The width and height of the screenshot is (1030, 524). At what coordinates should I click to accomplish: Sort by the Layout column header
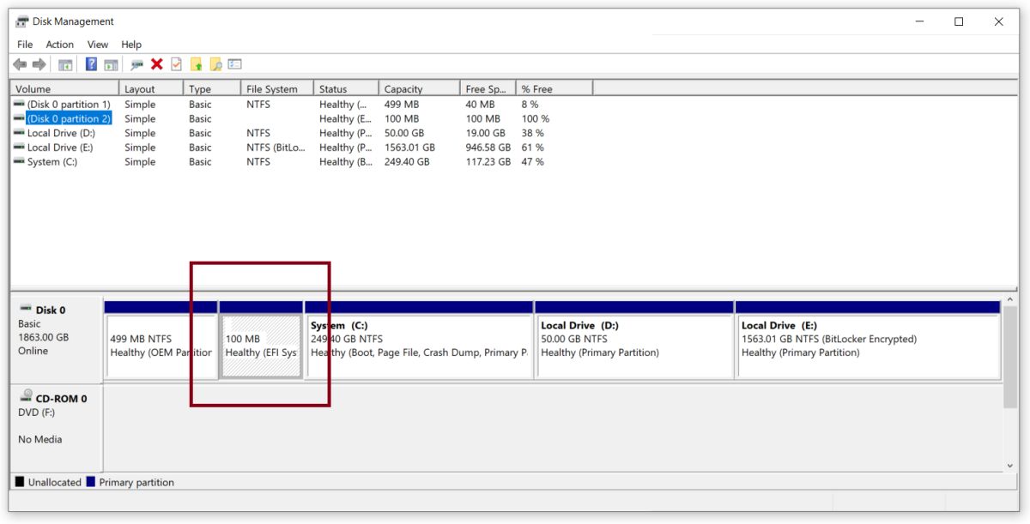151,88
